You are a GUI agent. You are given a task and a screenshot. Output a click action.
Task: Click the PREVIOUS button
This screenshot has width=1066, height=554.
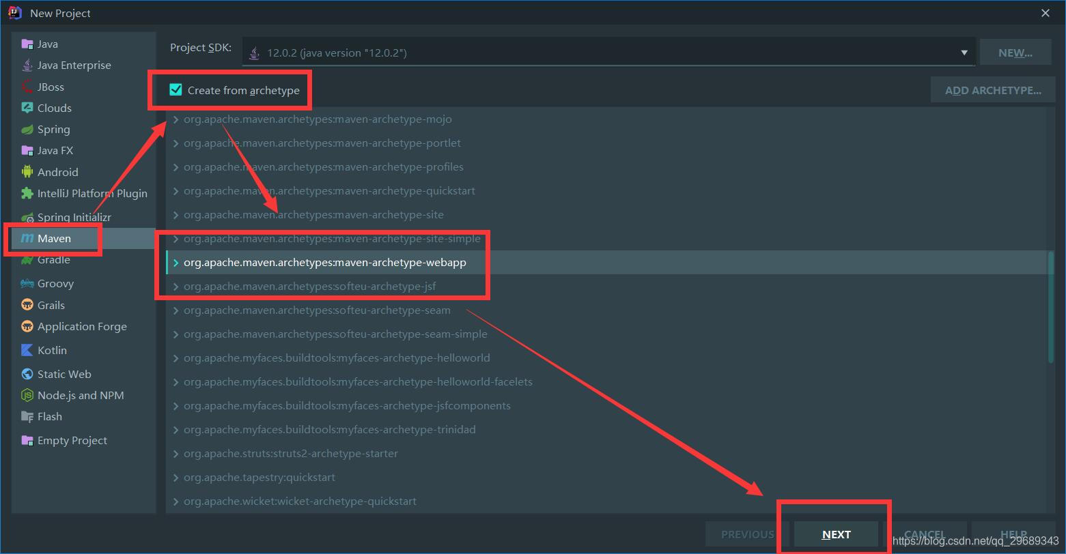[747, 534]
